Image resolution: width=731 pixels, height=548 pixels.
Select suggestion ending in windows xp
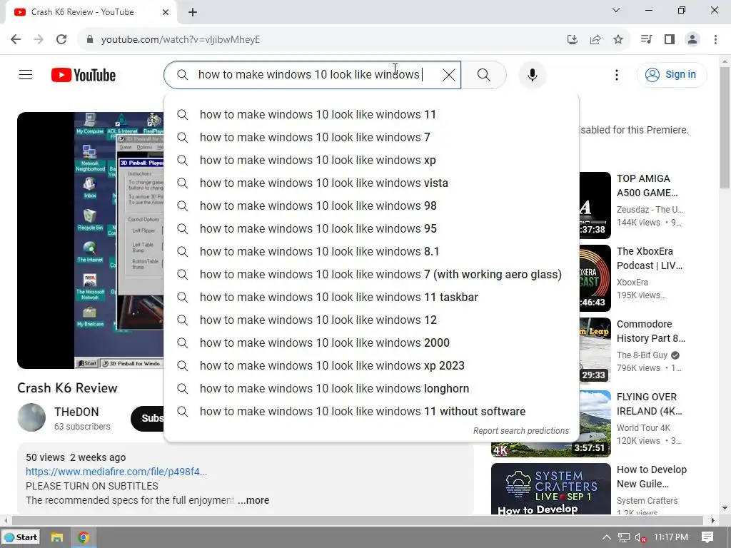point(371,160)
